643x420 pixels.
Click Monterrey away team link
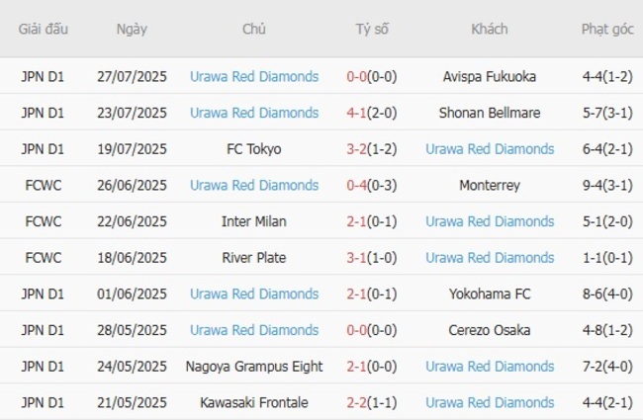(490, 185)
